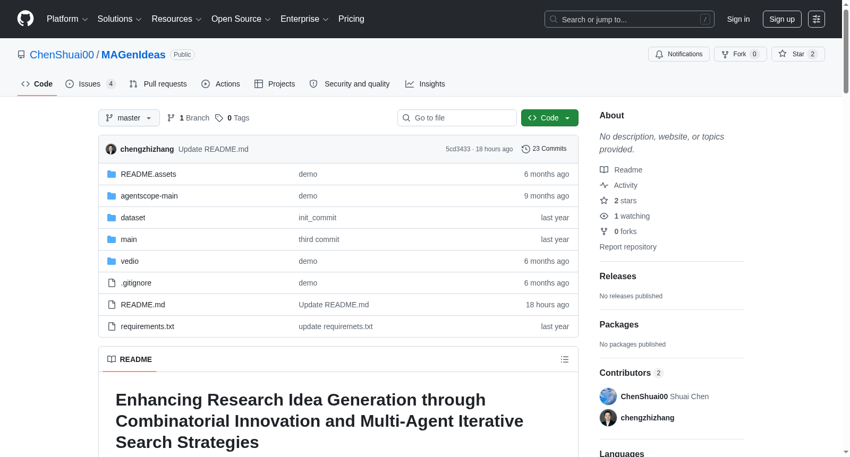The height and width of the screenshot is (457, 850).
Task: Open the Releases heading link
Action: [618, 276]
